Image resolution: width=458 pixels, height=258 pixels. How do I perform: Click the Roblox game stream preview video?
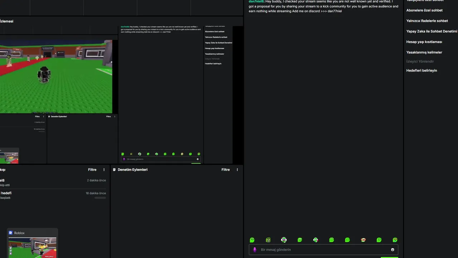[x=56, y=76]
